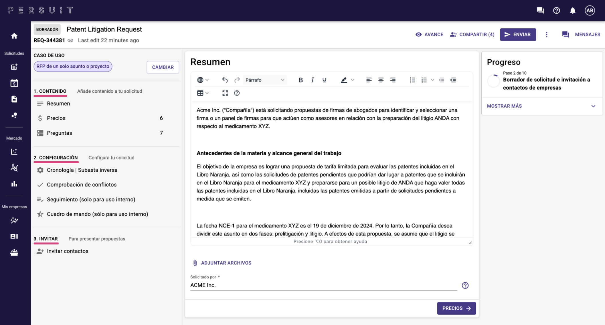Click COMPARTIR (4)
605x325 pixels.
pyautogui.click(x=472, y=35)
